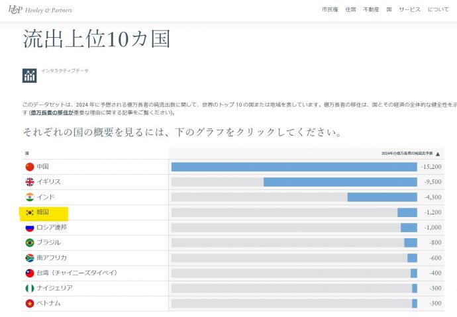
Task: Select the ブラジル row label
Action: [x=48, y=242]
